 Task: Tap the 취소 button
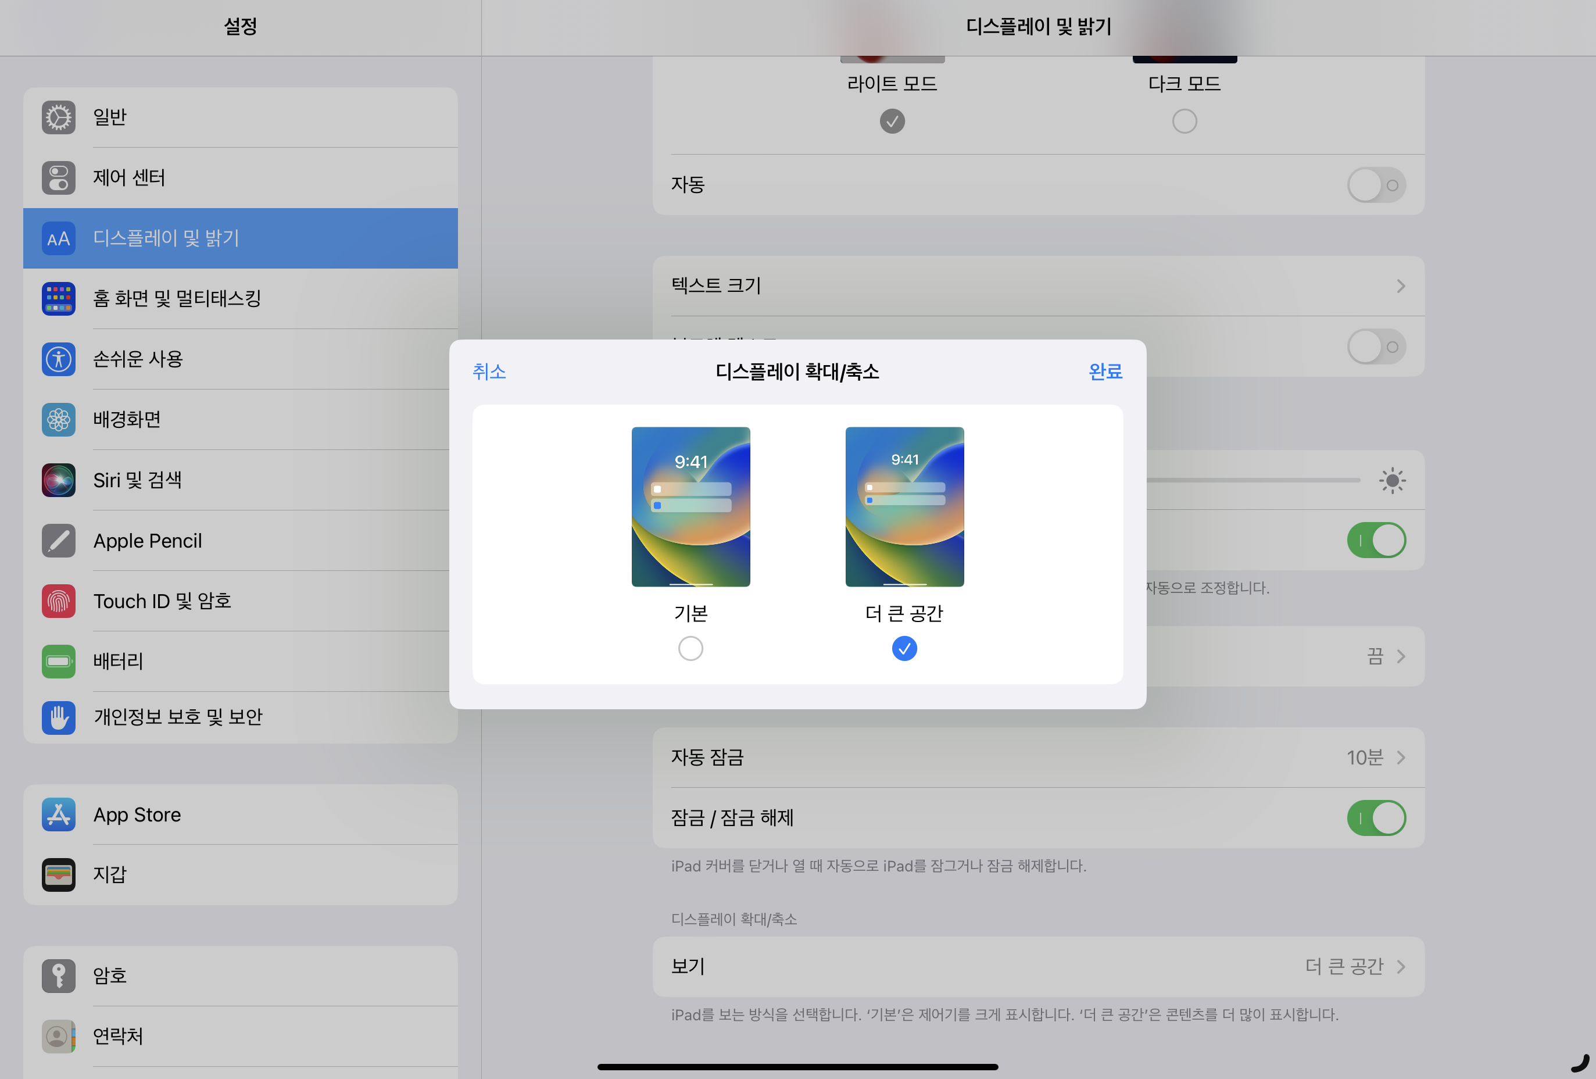(x=489, y=371)
